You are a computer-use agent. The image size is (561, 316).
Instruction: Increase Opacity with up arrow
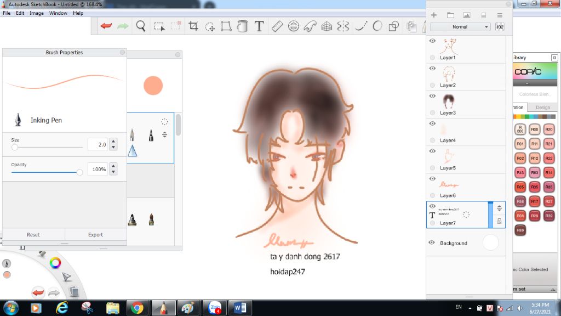pos(113,166)
